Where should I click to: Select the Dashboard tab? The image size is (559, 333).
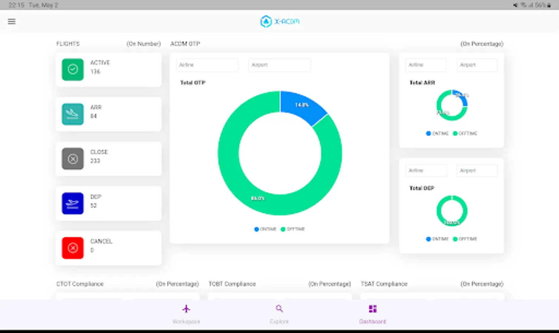(373, 314)
